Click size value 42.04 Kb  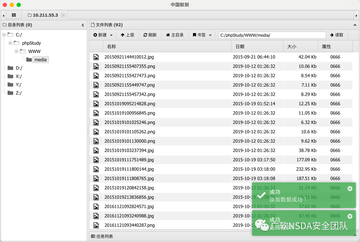pyautogui.click(x=307, y=57)
